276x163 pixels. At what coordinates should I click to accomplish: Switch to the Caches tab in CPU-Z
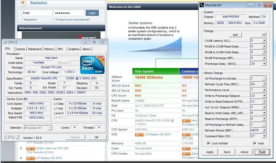coord(20,49)
